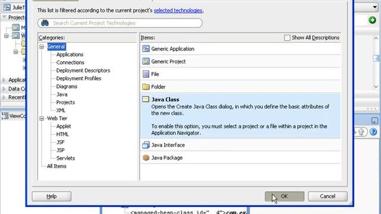This screenshot has height=214, width=381.
Task: Select the Java Interface item icon
Action: pos(146,145)
